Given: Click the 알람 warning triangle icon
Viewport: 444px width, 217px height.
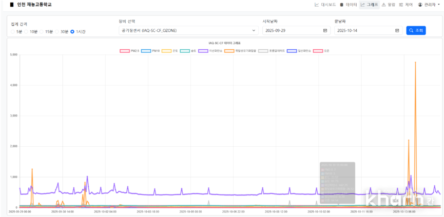Looking at the screenshot, I should click(383, 5).
